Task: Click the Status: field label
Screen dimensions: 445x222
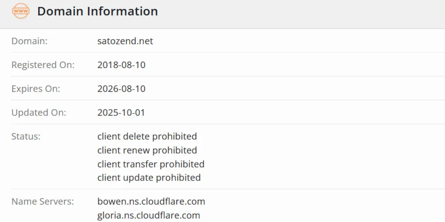Action: (x=26, y=137)
